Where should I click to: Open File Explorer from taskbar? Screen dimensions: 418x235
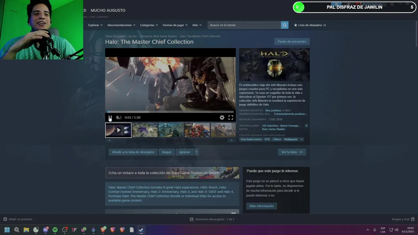[26, 230]
